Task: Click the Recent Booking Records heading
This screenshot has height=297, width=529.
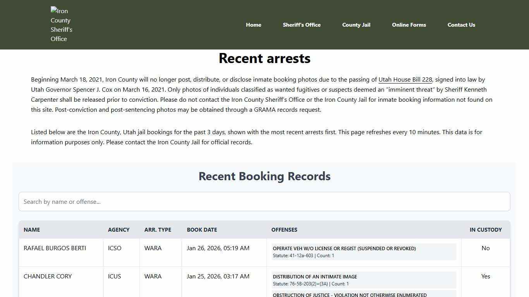Action: pyautogui.click(x=264, y=176)
